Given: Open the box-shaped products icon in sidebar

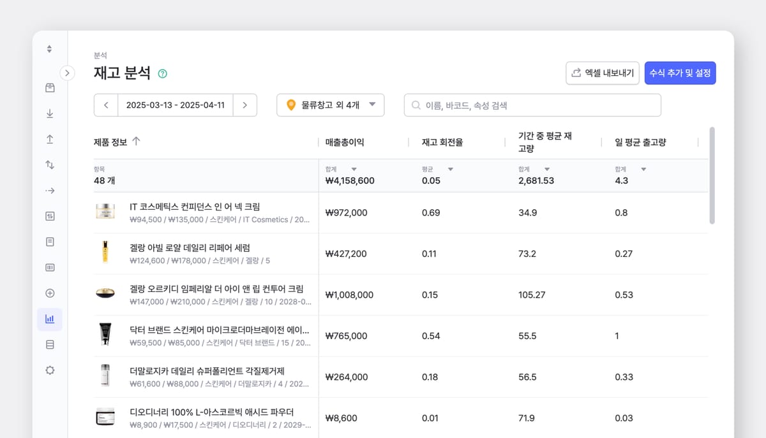Looking at the screenshot, I should (x=50, y=88).
